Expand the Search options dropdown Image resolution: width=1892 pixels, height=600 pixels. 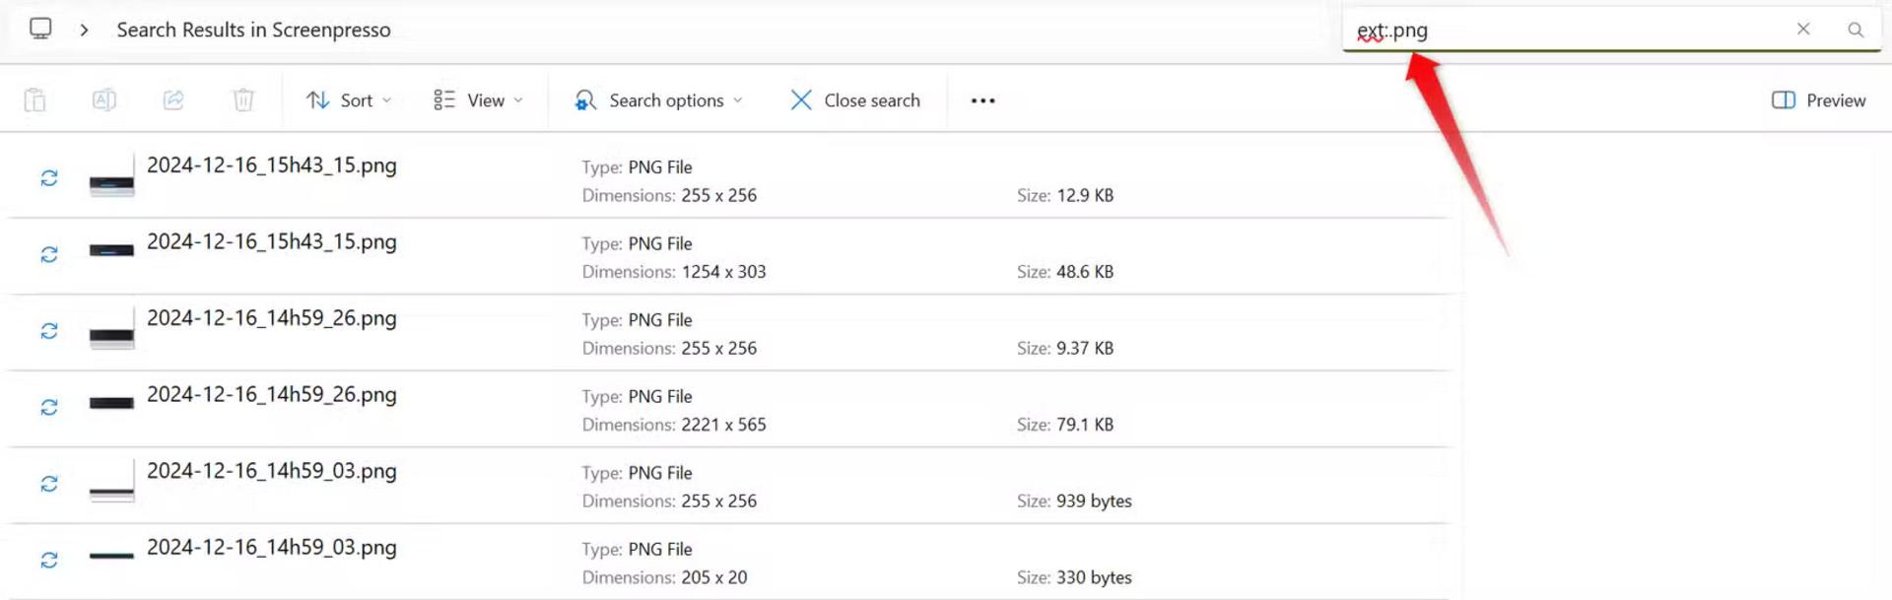[x=658, y=100]
